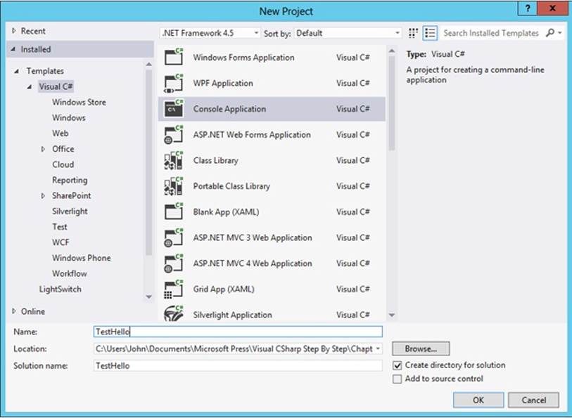Click the Silverlight Application template icon

174,313
